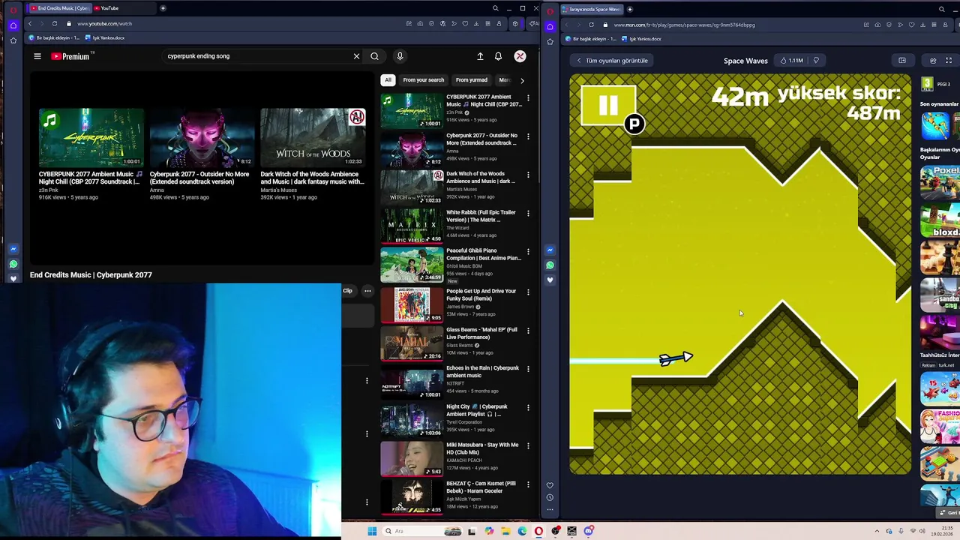
Task: Run the YouTube search magnifier button
Action: 374,56
